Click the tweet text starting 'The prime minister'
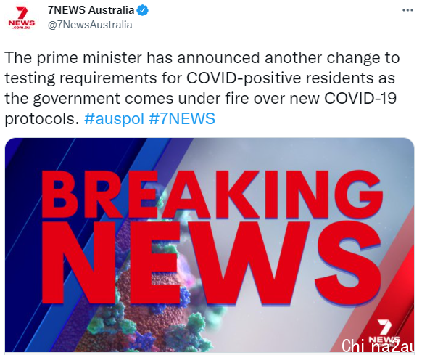 (x=202, y=88)
